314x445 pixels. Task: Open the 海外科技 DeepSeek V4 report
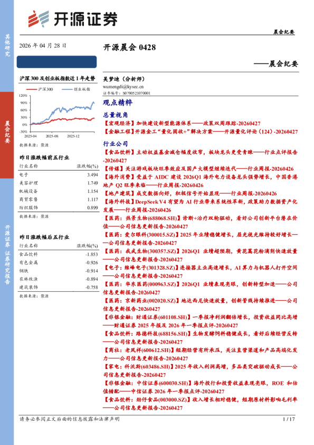[201, 206]
